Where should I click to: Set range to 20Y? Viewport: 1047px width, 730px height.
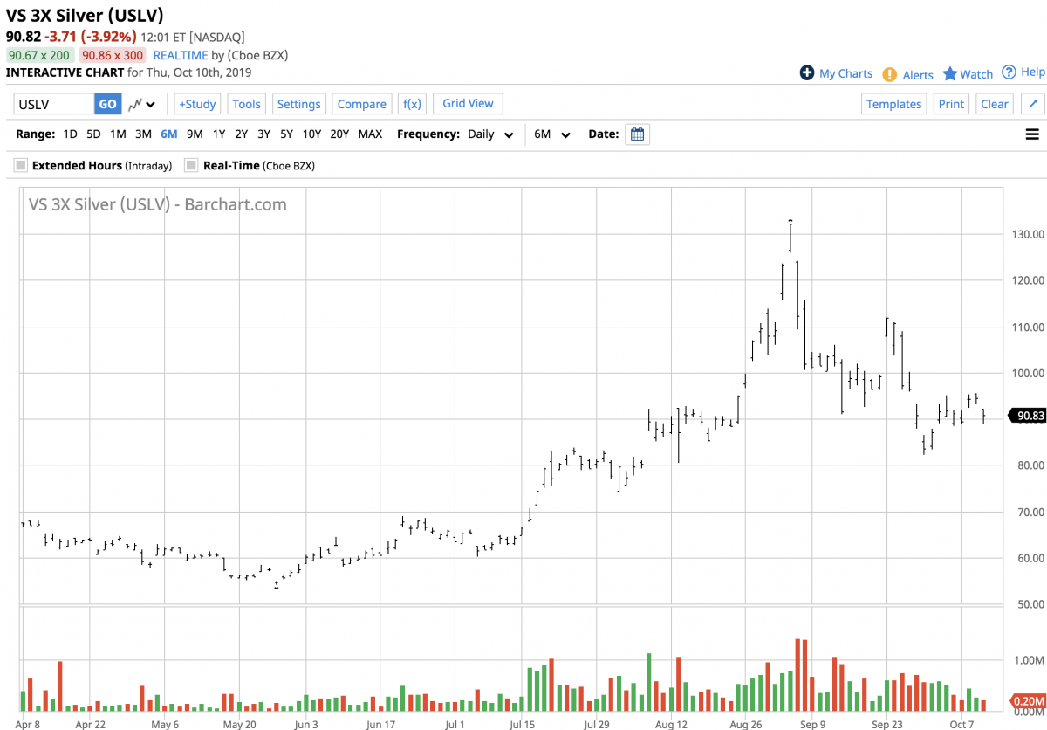(339, 134)
